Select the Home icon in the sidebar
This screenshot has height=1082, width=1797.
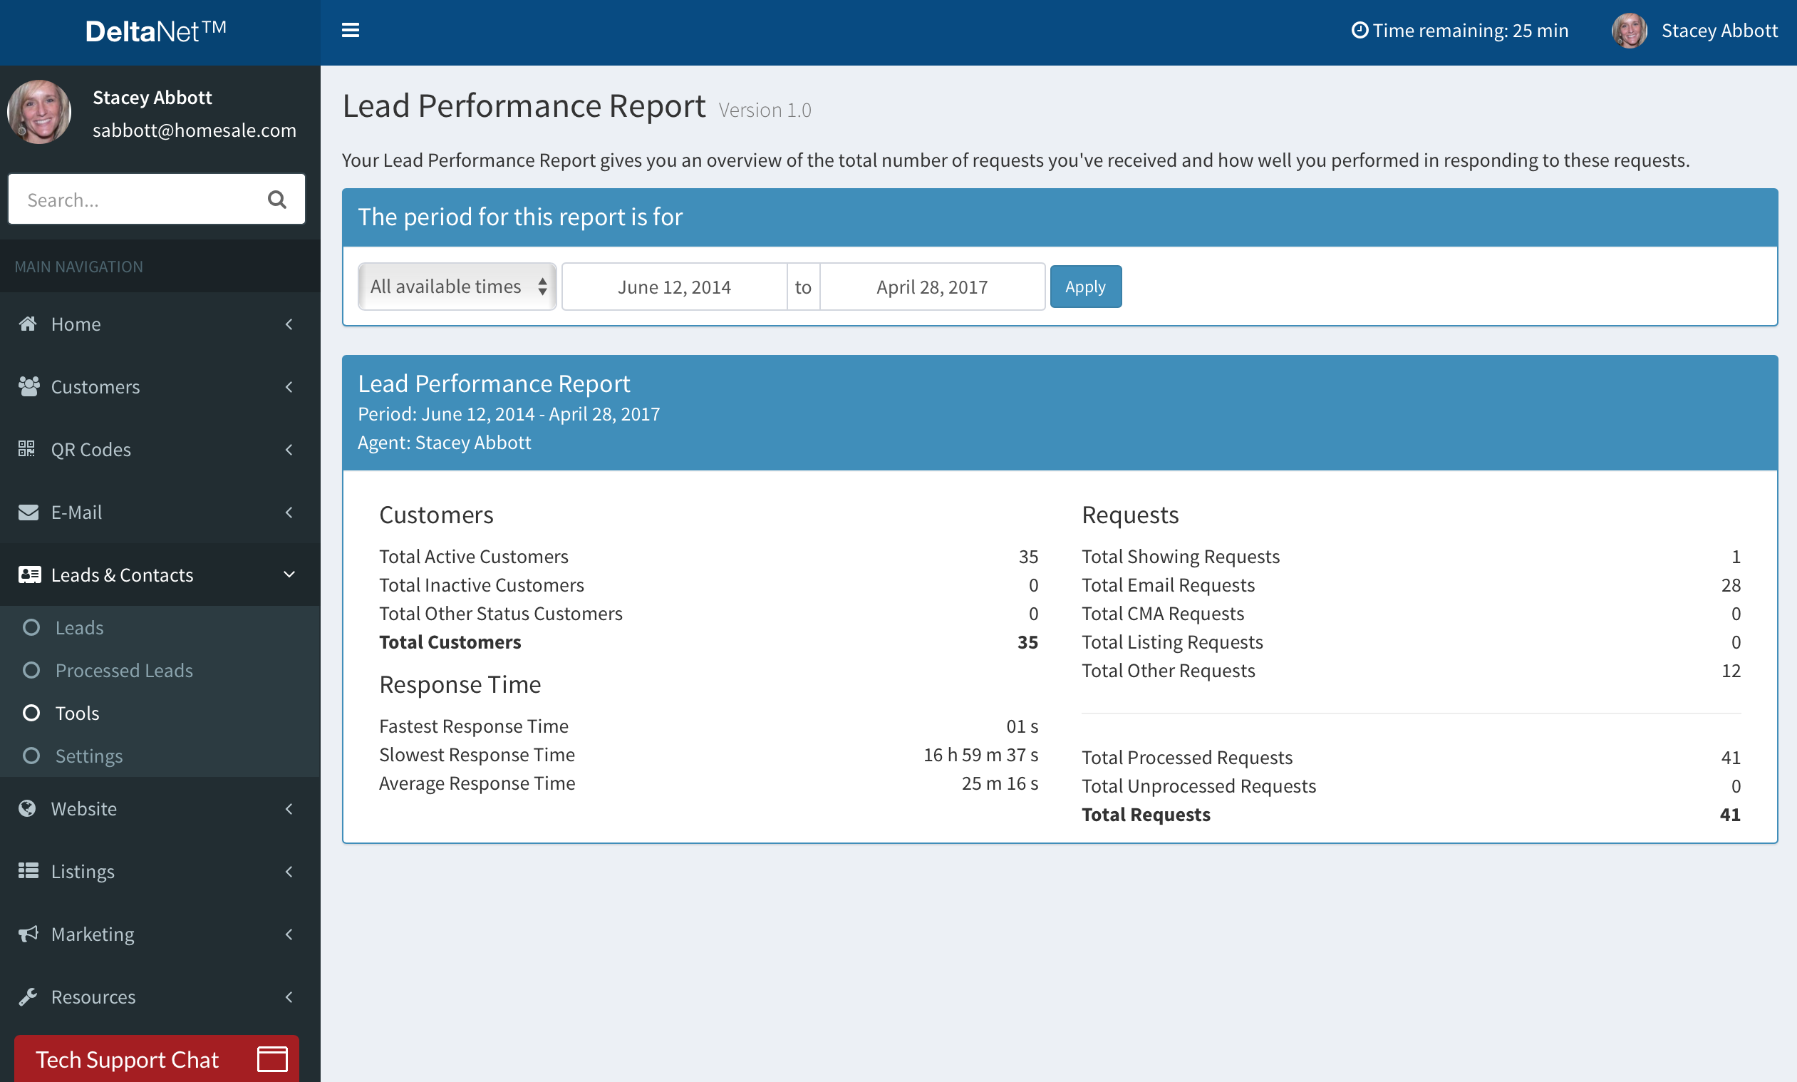[28, 324]
